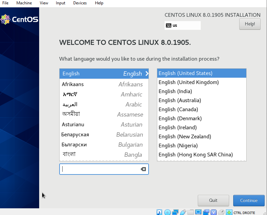Open the View menu

click(44, 3)
